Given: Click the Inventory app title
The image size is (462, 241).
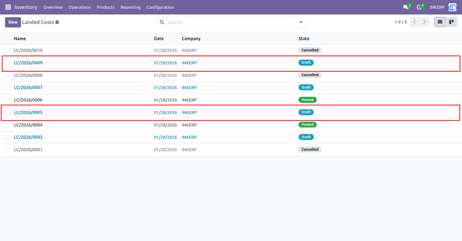Looking at the screenshot, I should [26, 7].
